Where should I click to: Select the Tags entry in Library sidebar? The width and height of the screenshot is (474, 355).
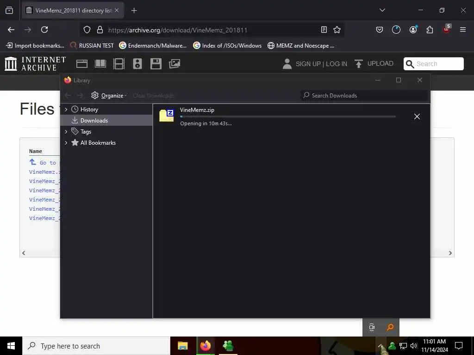(86, 132)
